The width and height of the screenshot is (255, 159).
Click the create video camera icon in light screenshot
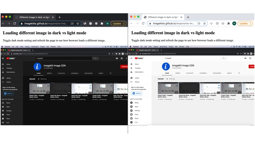[245, 58]
